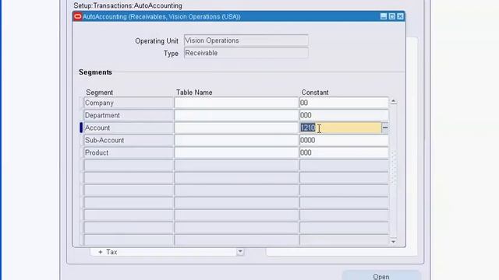Maximize the AutoAccounting window
The height and width of the screenshot is (280, 499).
click(x=391, y=16)
